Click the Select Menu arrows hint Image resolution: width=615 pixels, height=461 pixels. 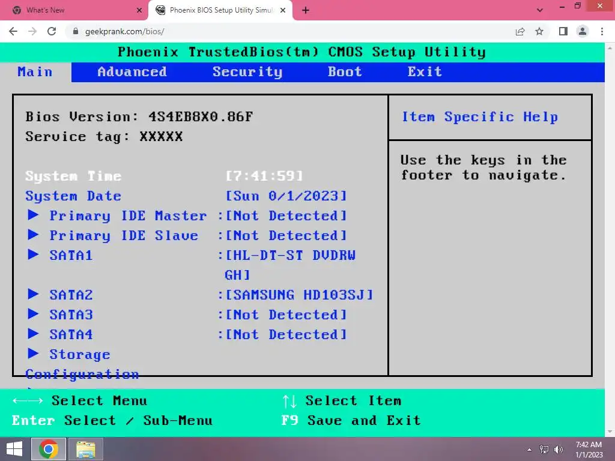pyautogui.click(x=80, y=400)
